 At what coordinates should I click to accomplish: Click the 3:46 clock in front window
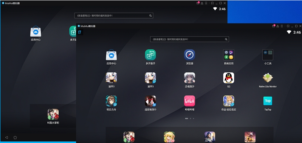click(297, 32)
